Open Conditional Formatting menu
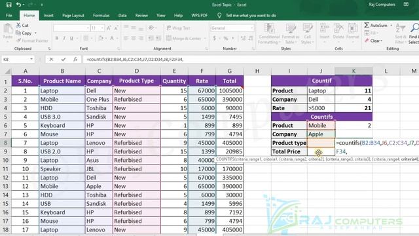The image size is (419, 236). (269, 33)
